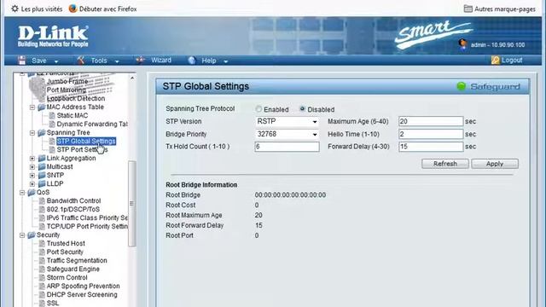Open the Tools menu
This screenshot has height=307, width=546.
(99, 61)
